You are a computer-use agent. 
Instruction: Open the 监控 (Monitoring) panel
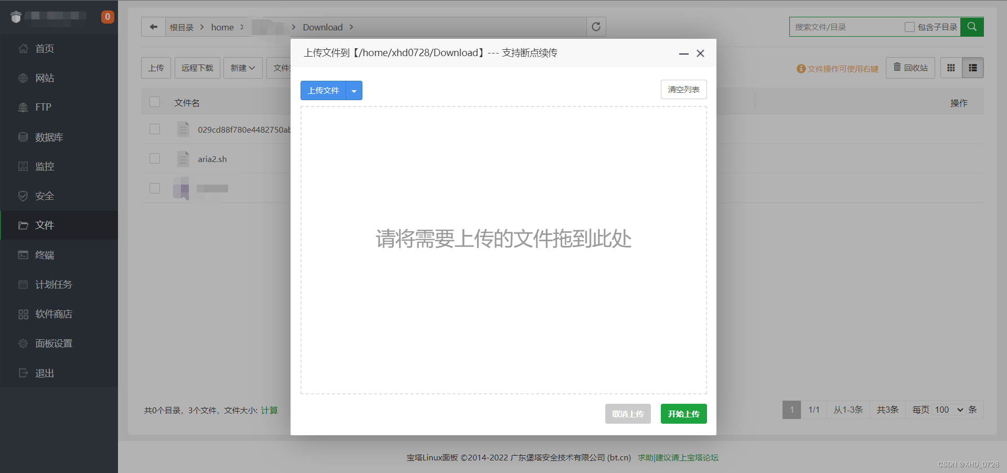pyautogui.click(x=44, y=166)
